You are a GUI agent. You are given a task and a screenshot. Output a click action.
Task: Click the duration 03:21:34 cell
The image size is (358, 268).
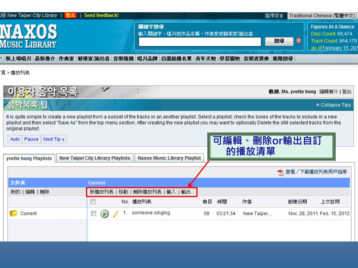click(226, 214)
